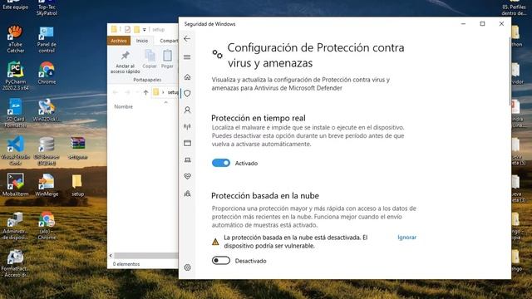The height and width of the screenshot is (299, 532).
Task: Click the Up arrow in Explorer navigation
Action: pyautogui.click(x=146, y=92)
